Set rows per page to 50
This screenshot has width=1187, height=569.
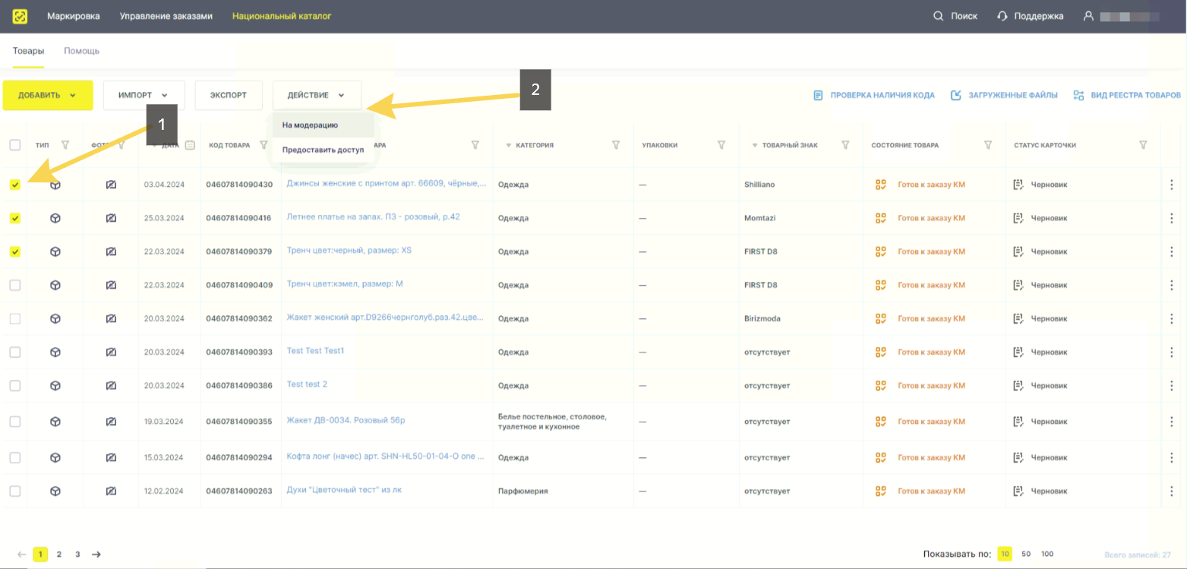coord(1026,555)
